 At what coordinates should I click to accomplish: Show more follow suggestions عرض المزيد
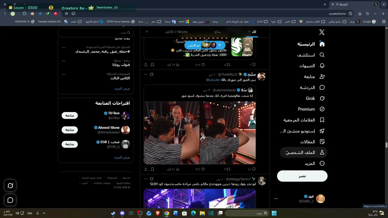pyautogui.click(x=122, y=157)
